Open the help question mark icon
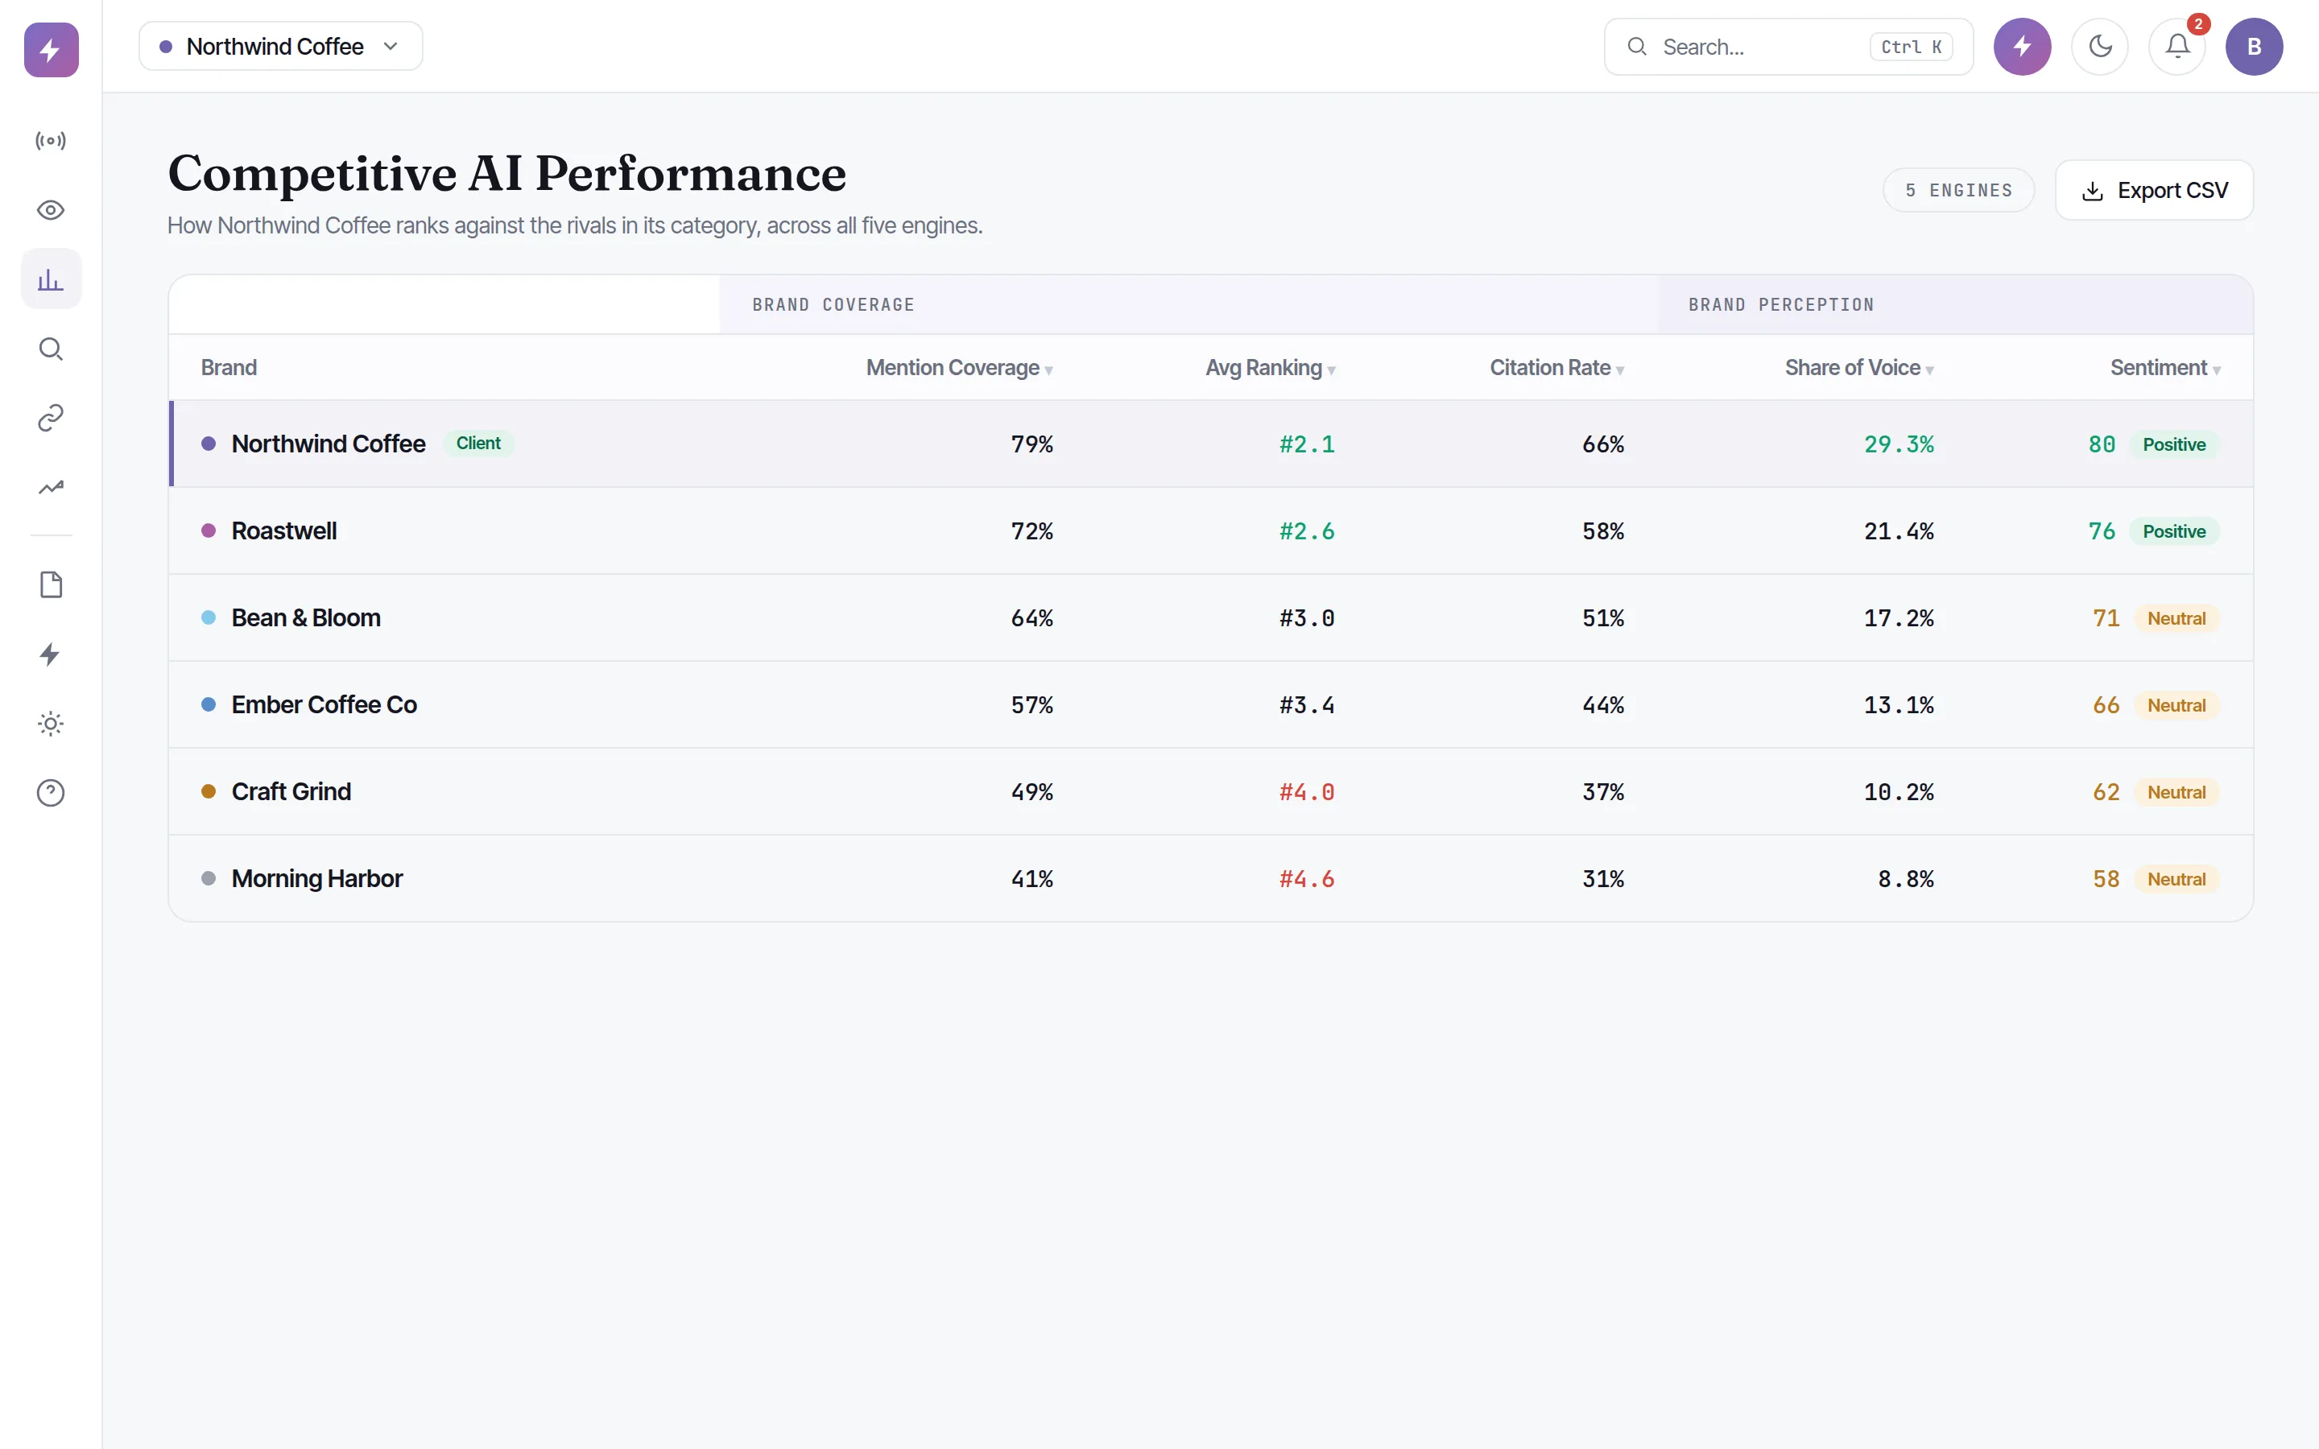This screenshot has width=2319, height=1449. [51, 793]
